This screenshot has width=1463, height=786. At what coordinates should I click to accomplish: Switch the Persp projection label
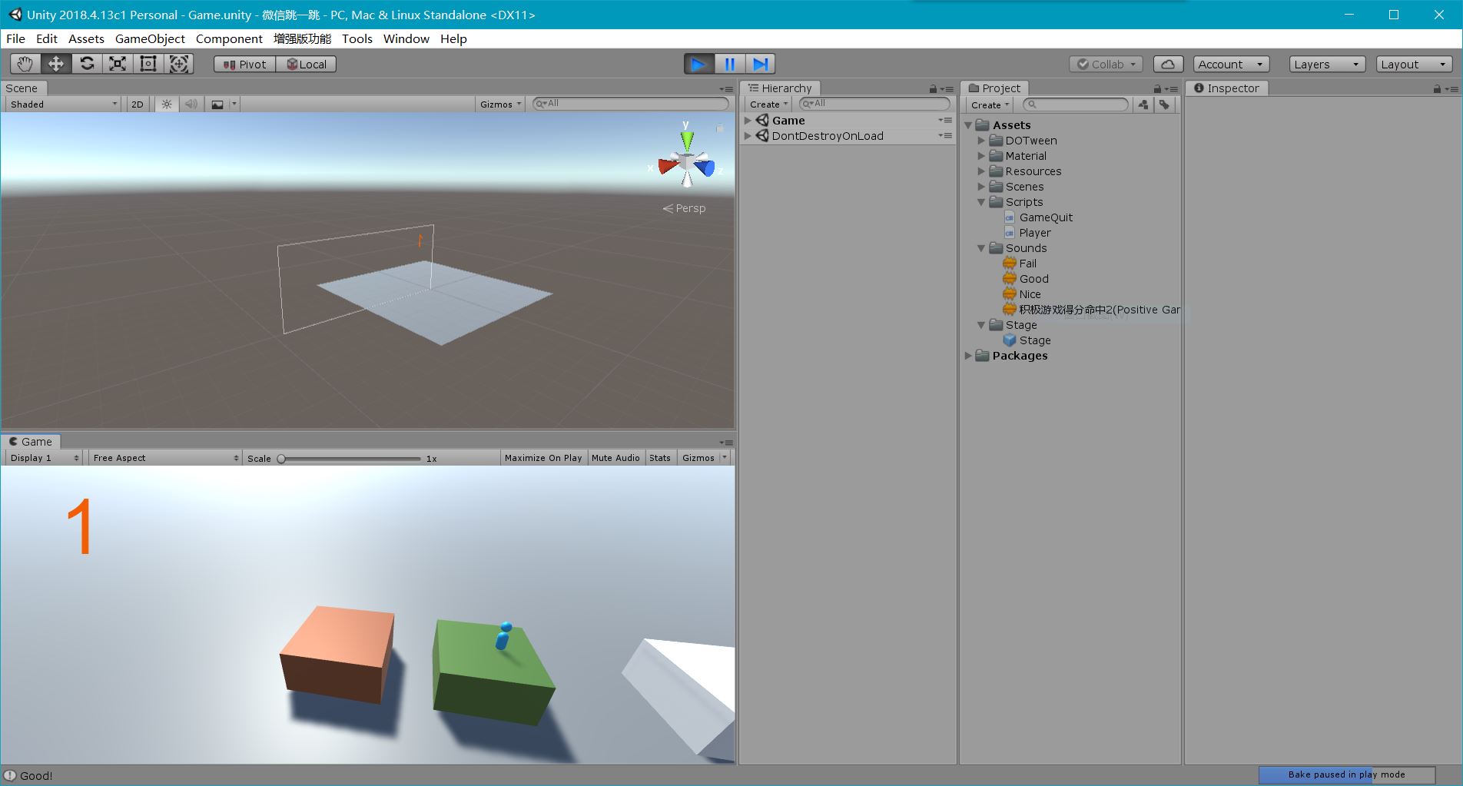[x=684, y=208]
